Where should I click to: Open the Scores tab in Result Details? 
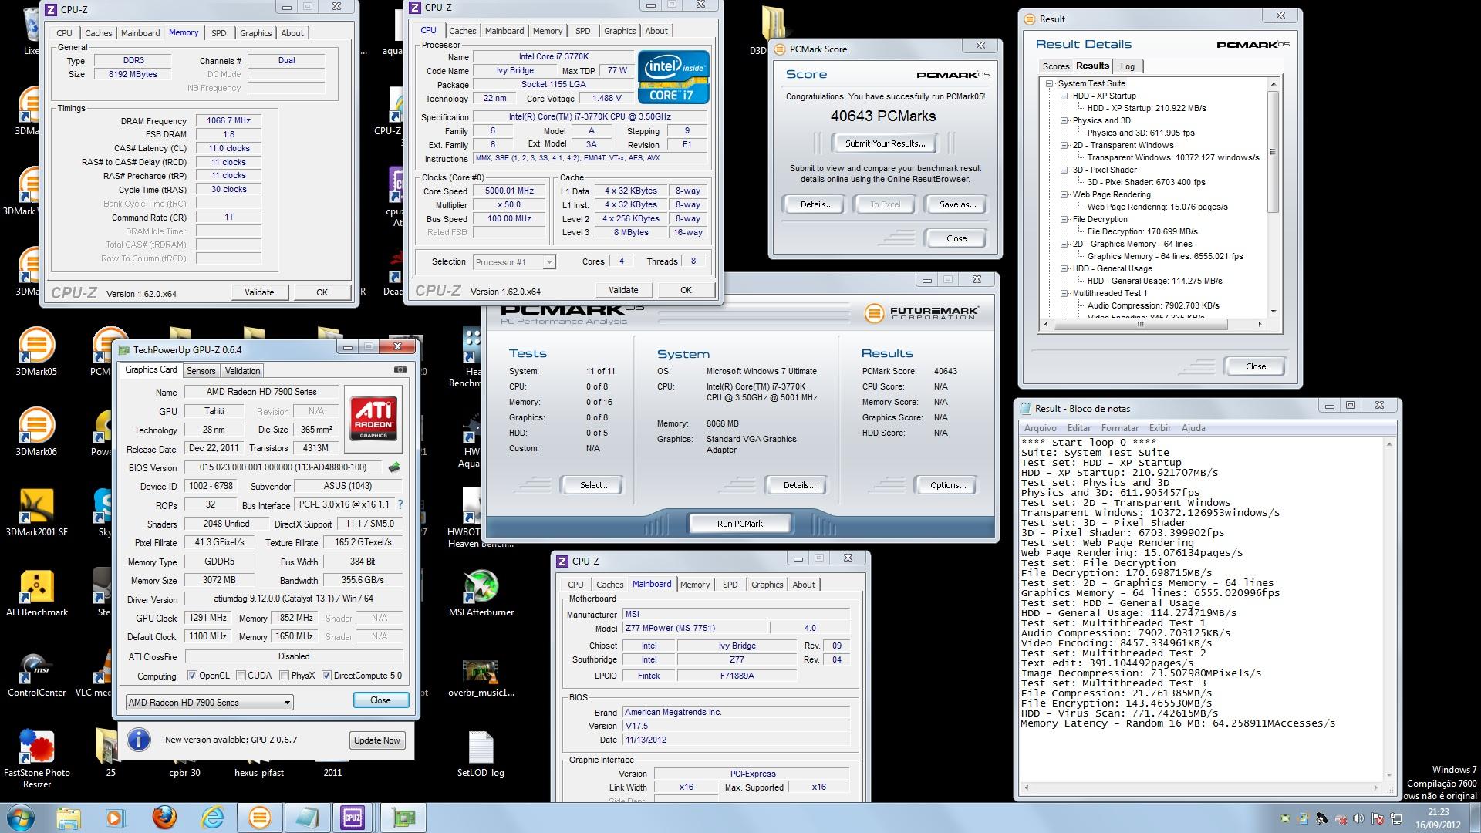pyautogui.click(x=1055, y=66)
